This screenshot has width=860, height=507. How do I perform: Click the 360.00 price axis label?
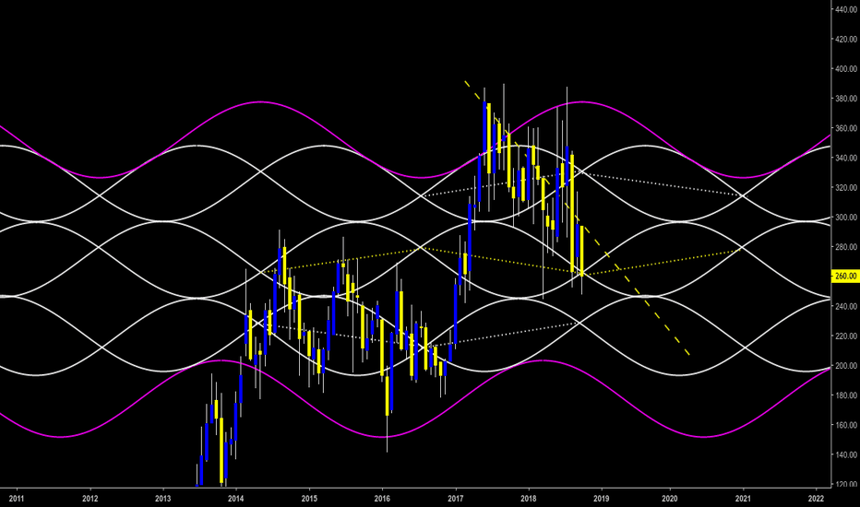point(846,128)
